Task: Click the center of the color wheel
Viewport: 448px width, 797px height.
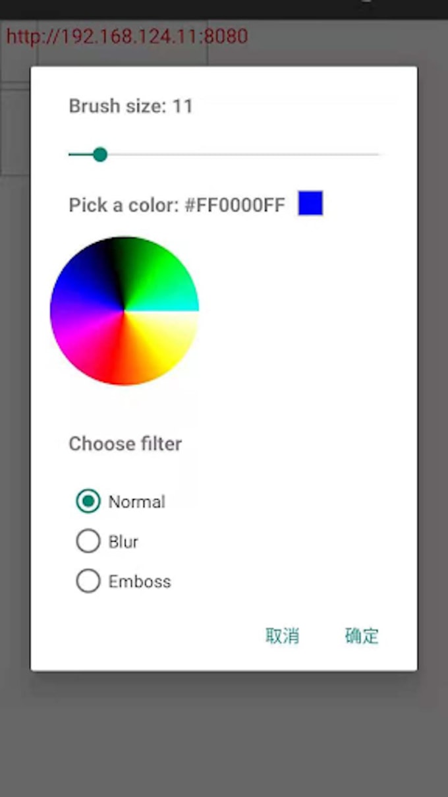Action: click(125, 310)
